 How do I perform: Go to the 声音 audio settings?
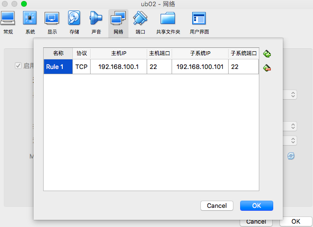96,23
